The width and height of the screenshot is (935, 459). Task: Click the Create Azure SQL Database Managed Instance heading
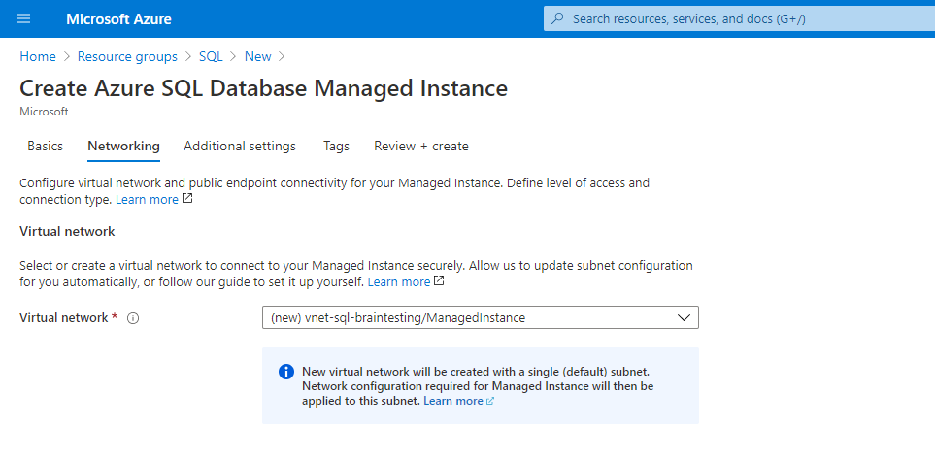tap(263, 88)
